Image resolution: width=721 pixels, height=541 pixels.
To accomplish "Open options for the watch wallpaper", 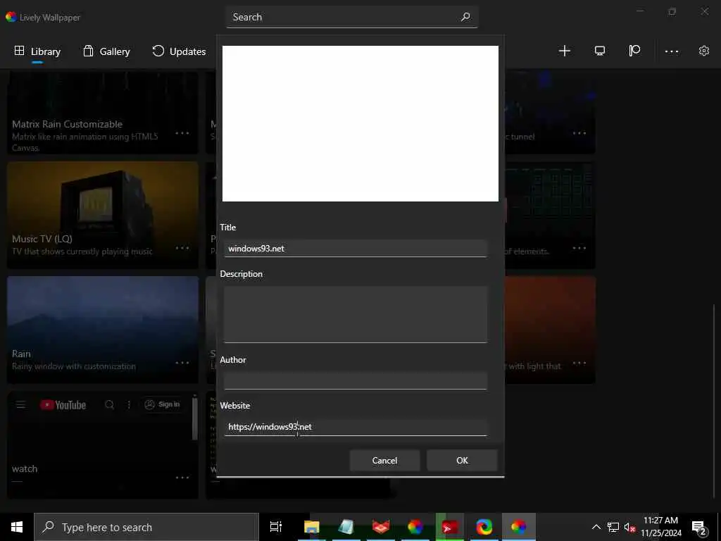I will pos(182,477).
